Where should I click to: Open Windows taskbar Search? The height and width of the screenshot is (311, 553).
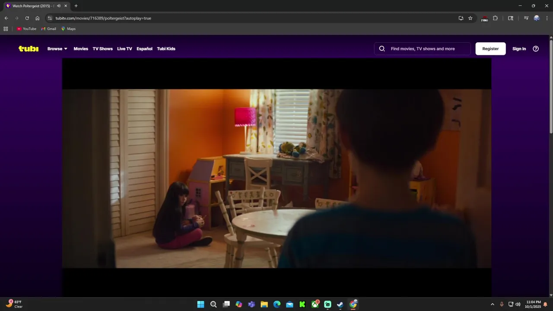click(213, 305)
